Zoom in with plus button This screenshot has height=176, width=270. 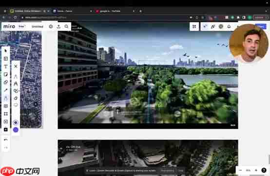(x=256, y=170)
